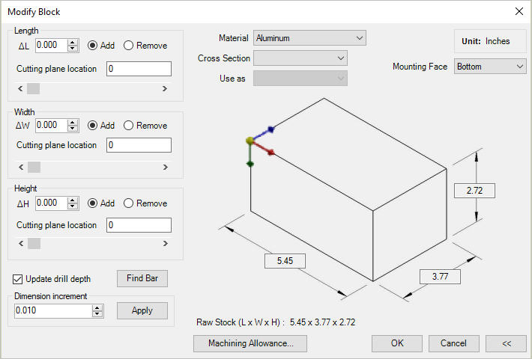Click the Width cutting plane location field
The width and height of the screenshot is (532, 359).
point(139,145)
